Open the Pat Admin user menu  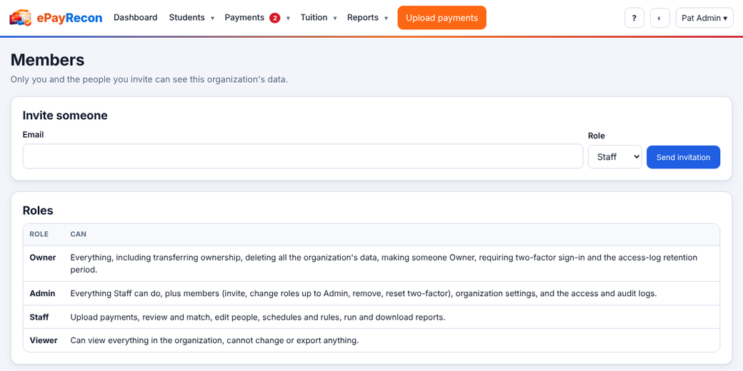click(704, 18)
